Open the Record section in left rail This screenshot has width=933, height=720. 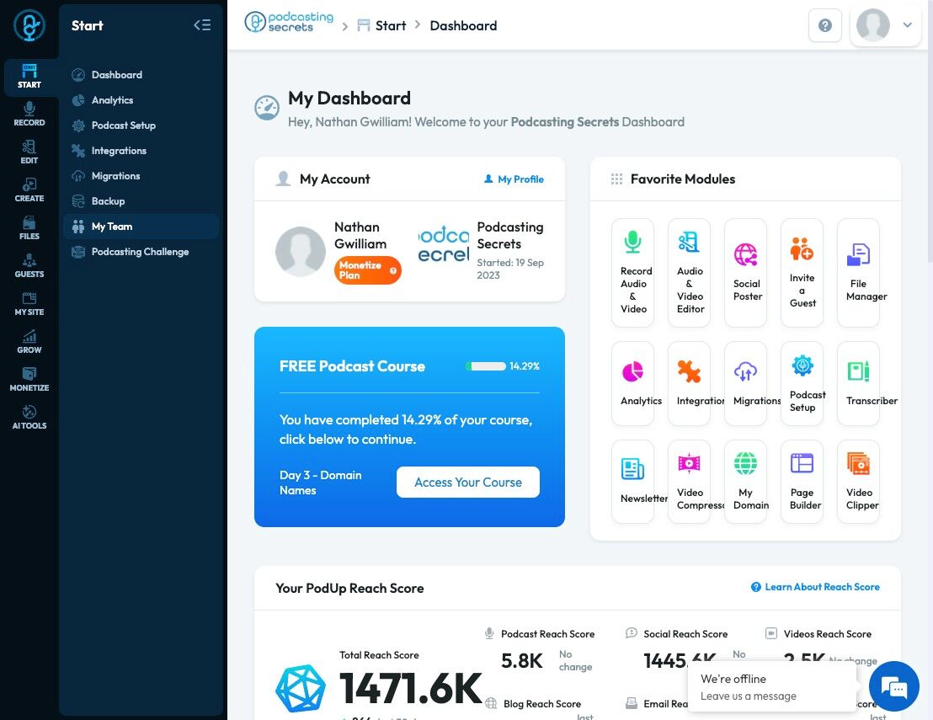point(29,115)
